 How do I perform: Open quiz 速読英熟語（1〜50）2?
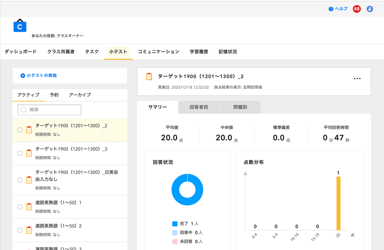point(59,226)
